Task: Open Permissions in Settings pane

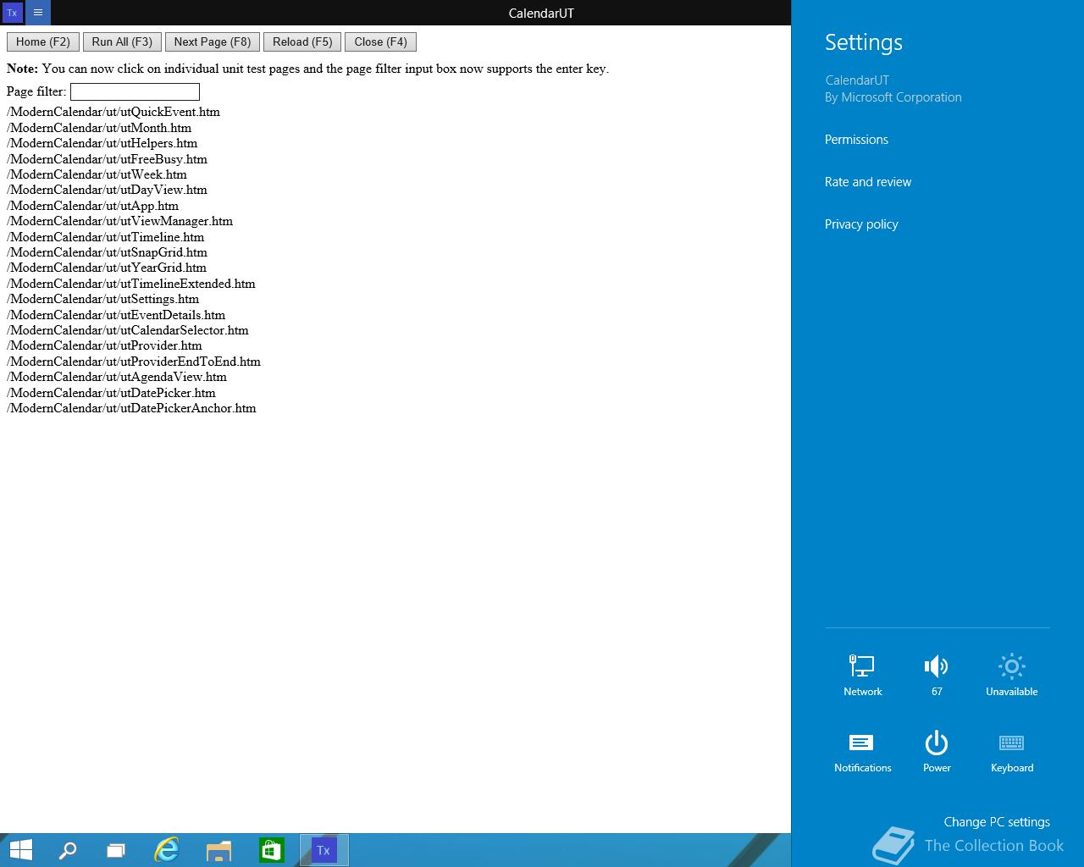Action: [x=856, y=140]
